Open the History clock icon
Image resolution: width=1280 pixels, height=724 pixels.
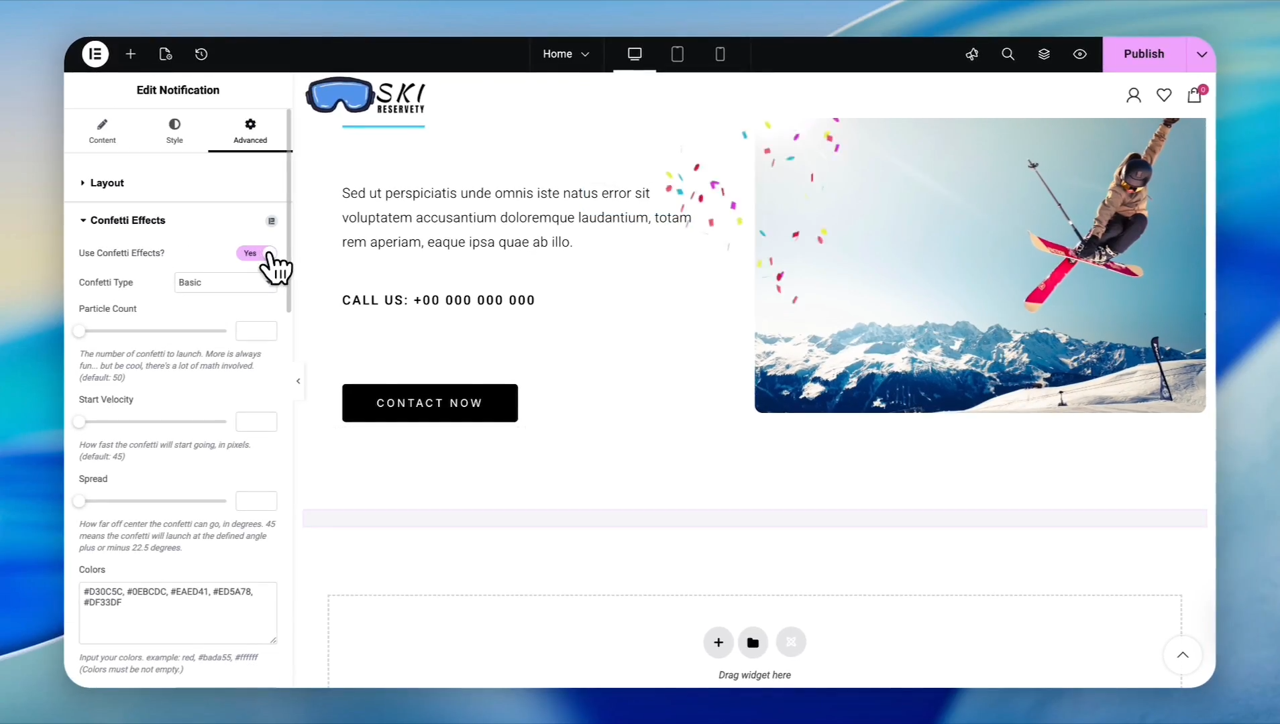201,54
